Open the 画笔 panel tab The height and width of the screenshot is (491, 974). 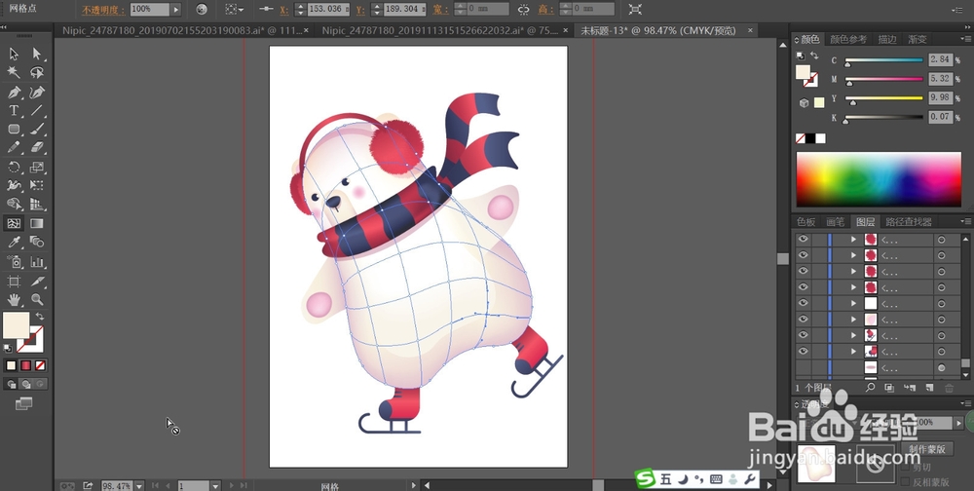(836, 221)
